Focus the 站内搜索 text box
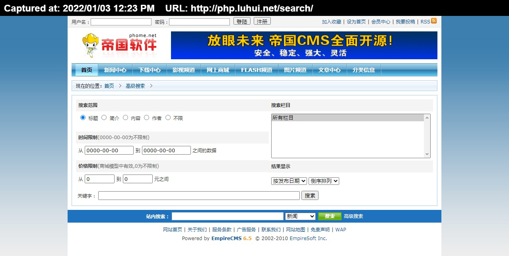The width and height of the screenshot is (509, 256). click(227, 216)
